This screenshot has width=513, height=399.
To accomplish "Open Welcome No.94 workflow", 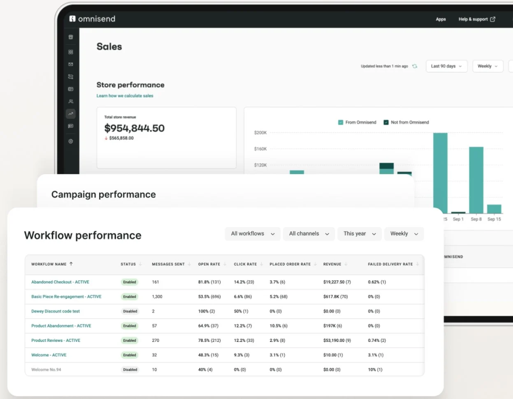I will point(46,370).
